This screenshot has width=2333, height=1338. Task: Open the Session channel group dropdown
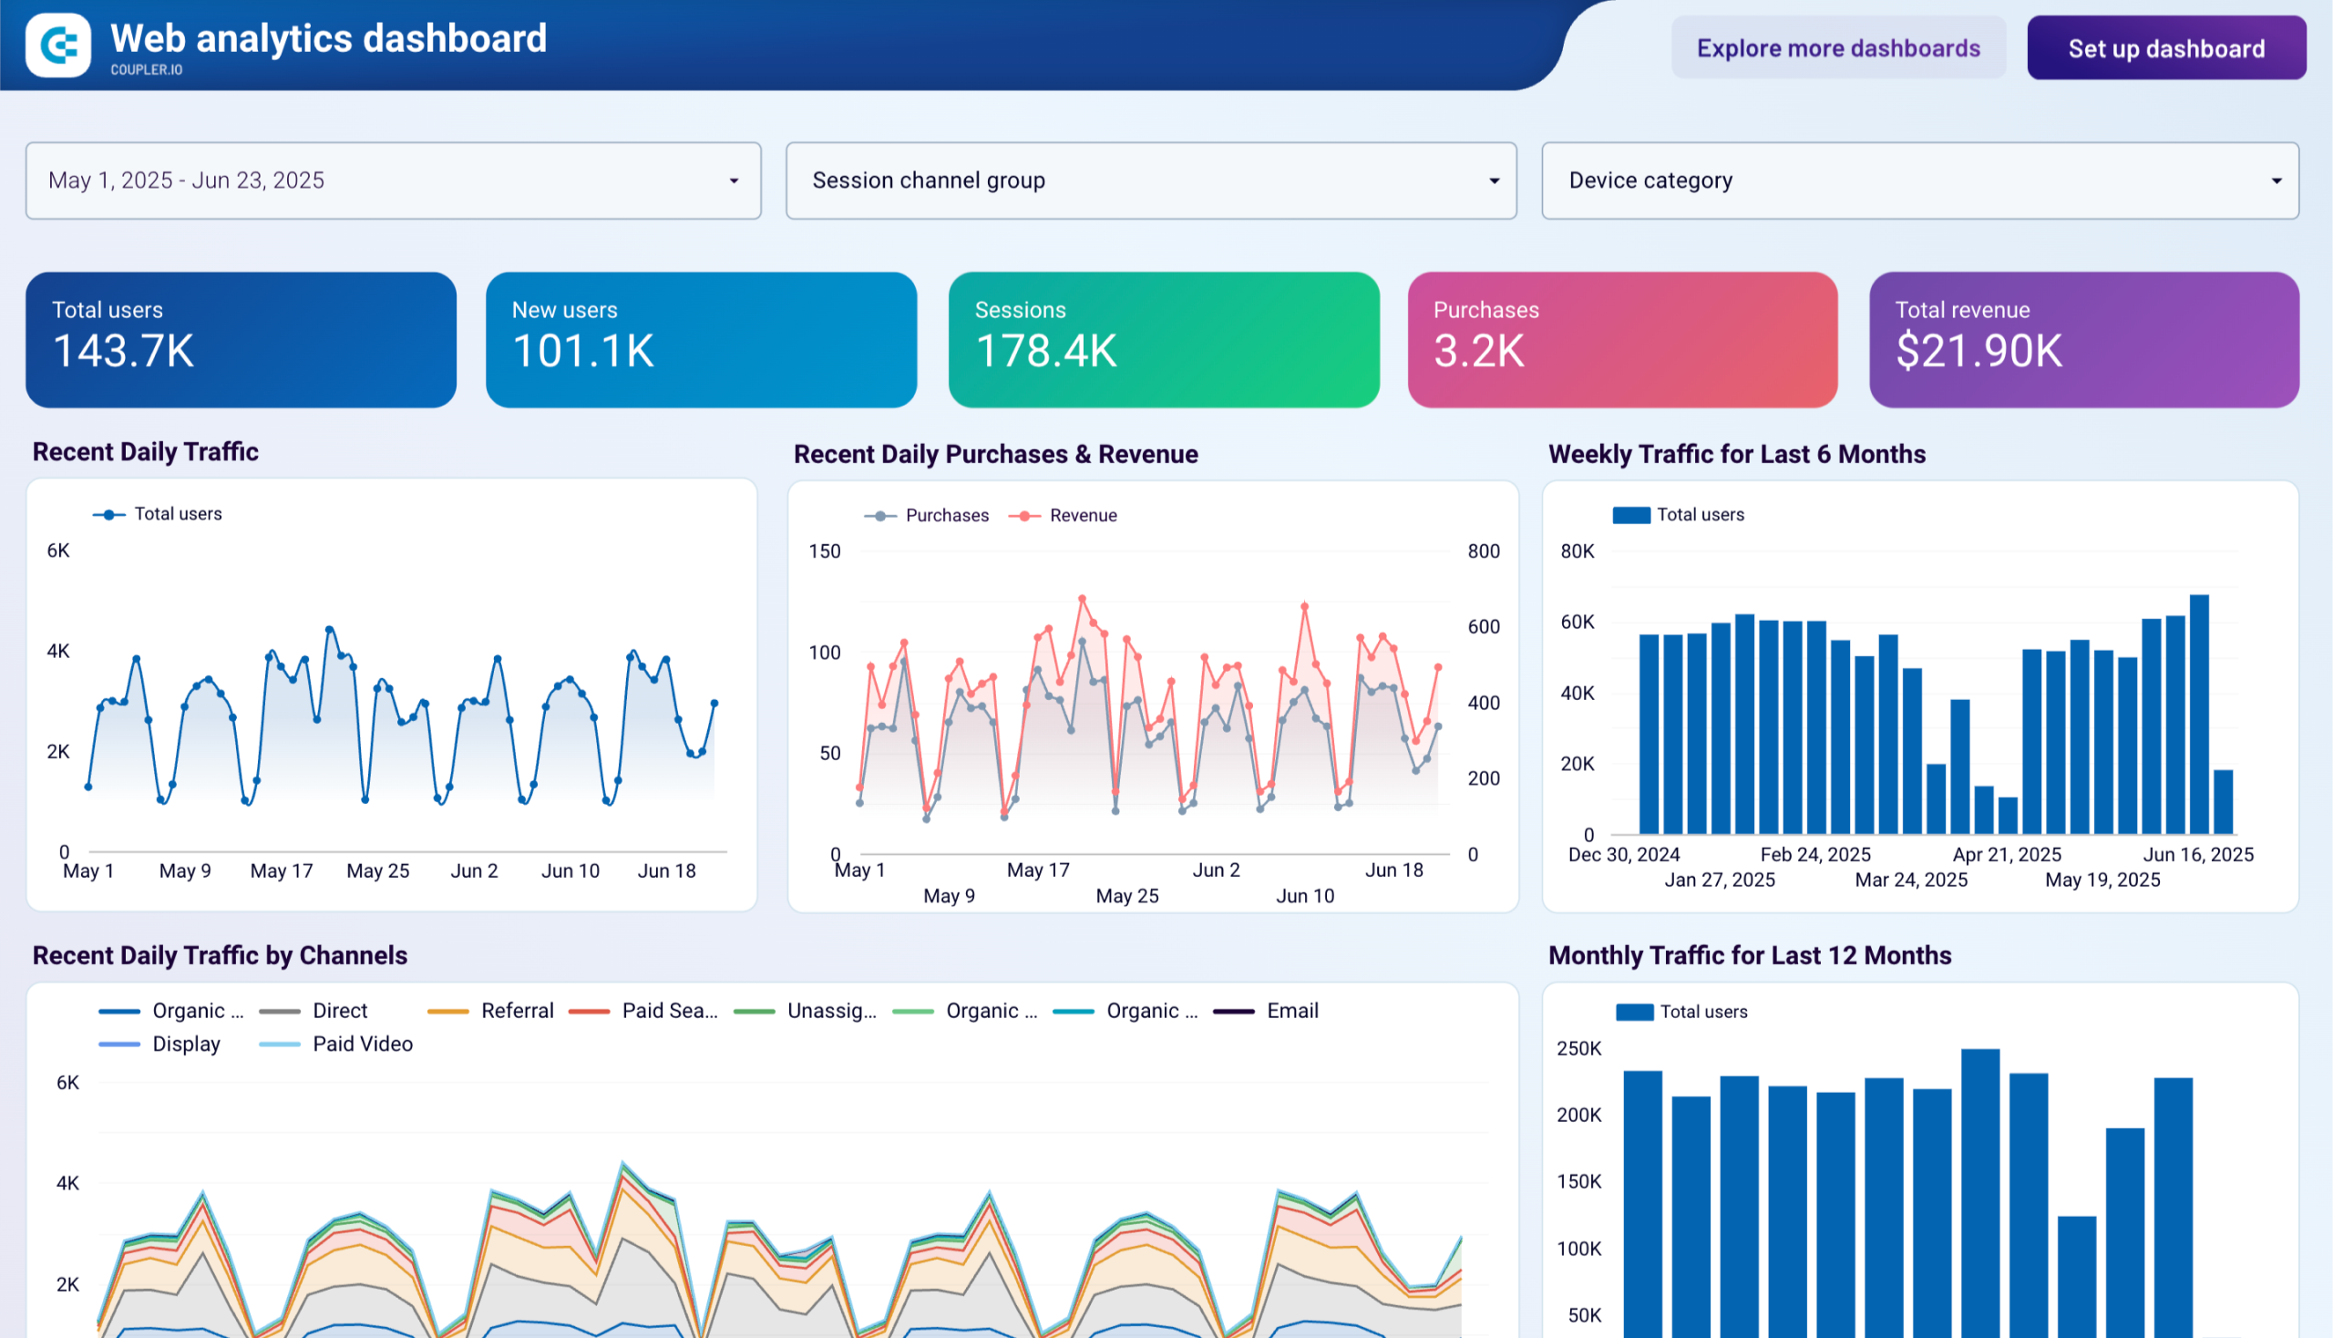1494,180
